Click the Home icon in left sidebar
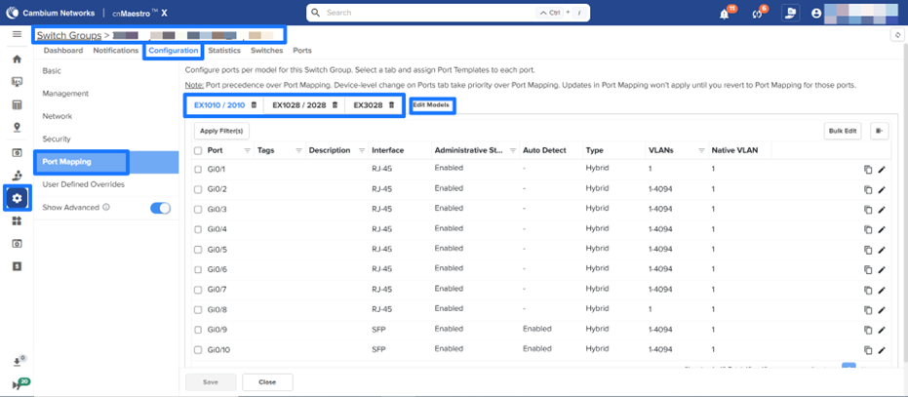This screenshot has width=908, height=397. 17,59
